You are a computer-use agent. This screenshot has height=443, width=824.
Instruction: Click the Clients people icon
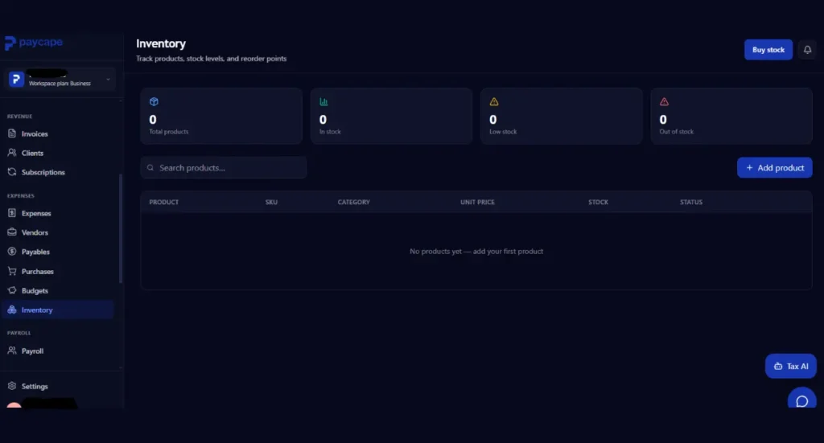(x=11, y=153)
